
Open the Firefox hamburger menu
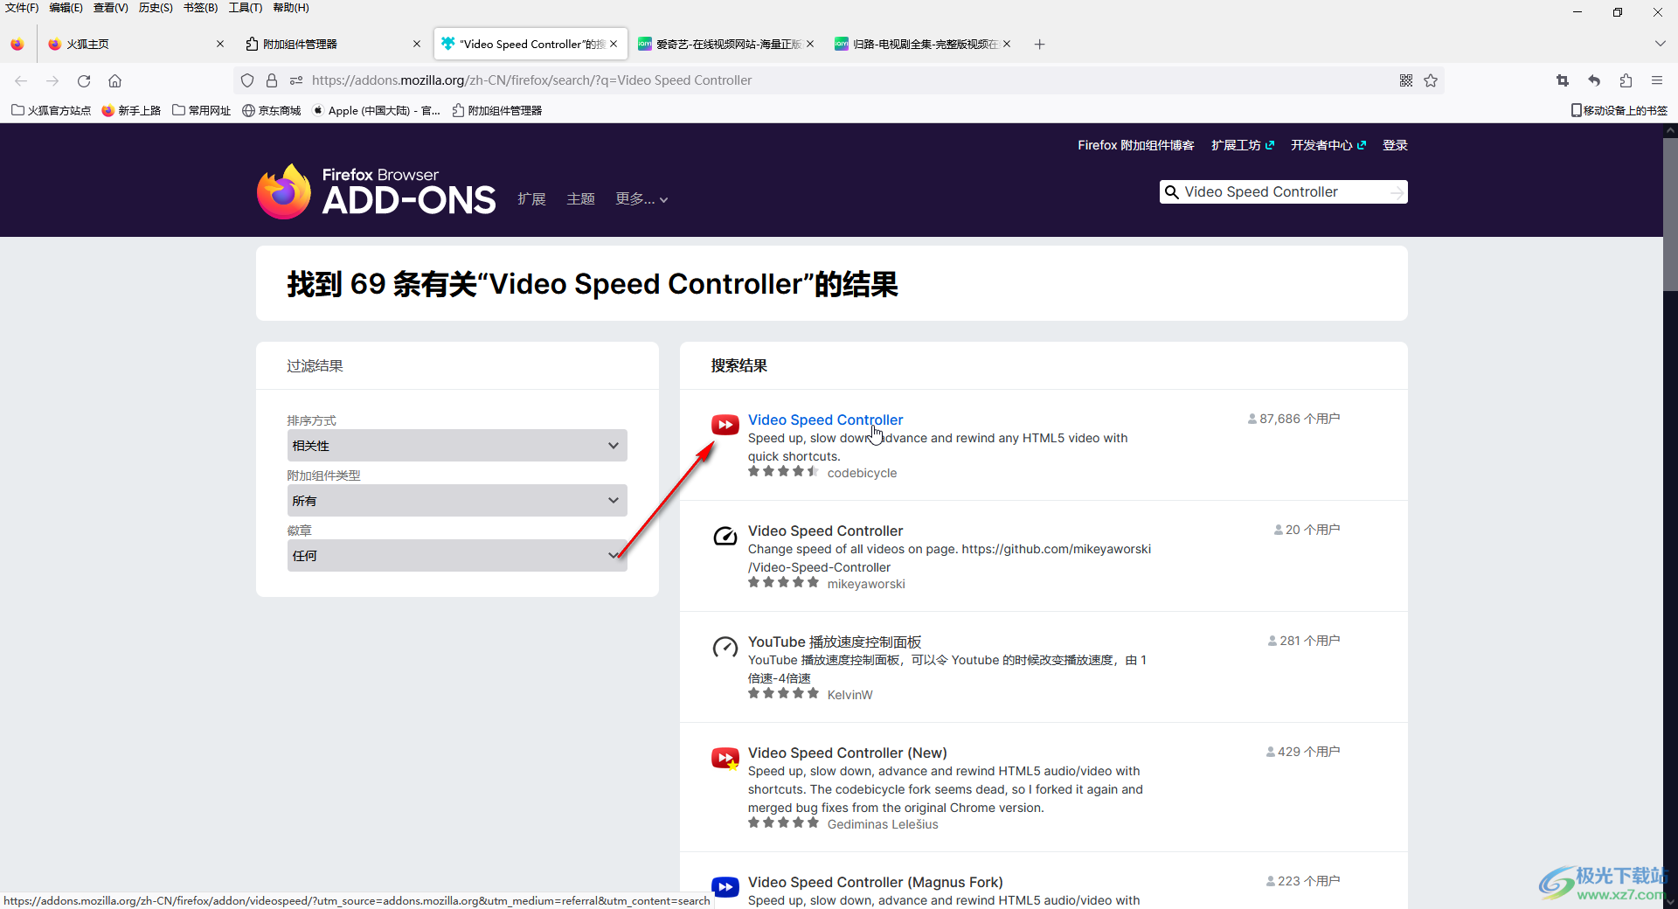tap(1657, 80)
